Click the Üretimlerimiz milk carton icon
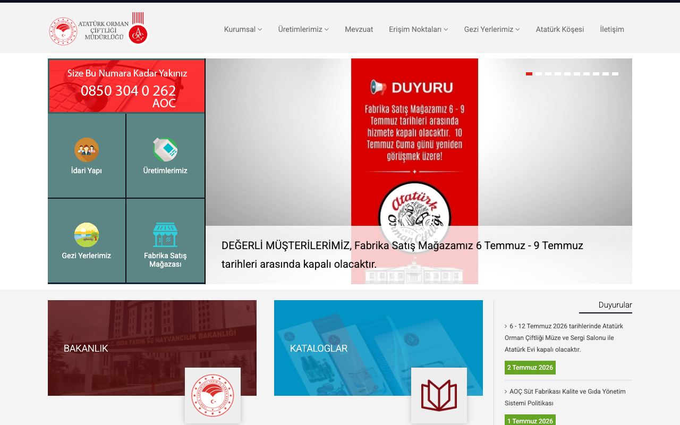 165,149
